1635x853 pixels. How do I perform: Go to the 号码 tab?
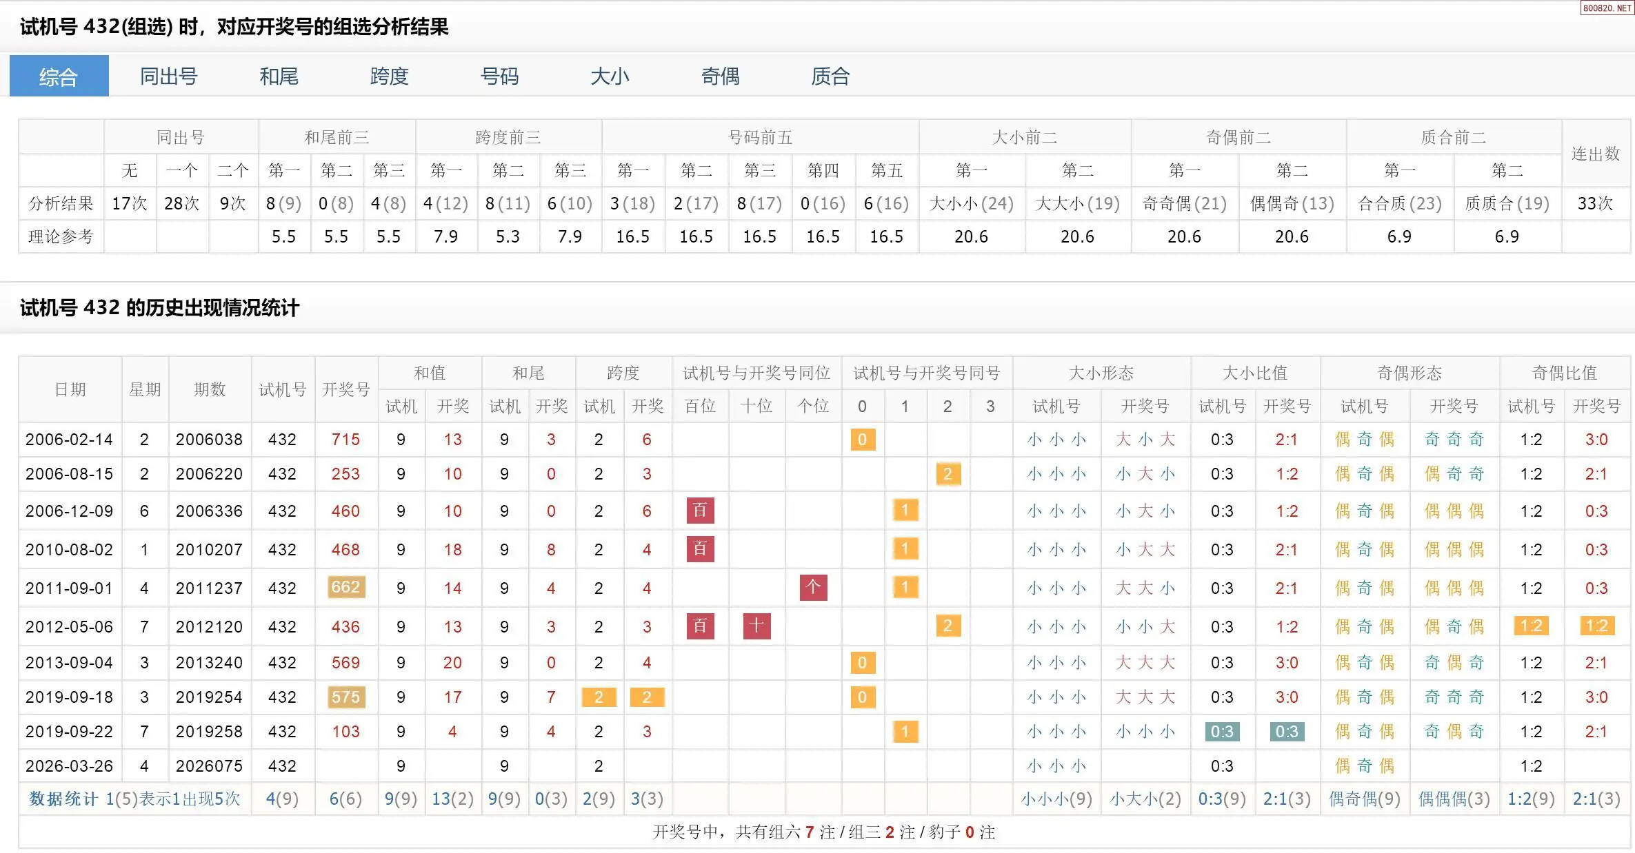tap(499, 76)
